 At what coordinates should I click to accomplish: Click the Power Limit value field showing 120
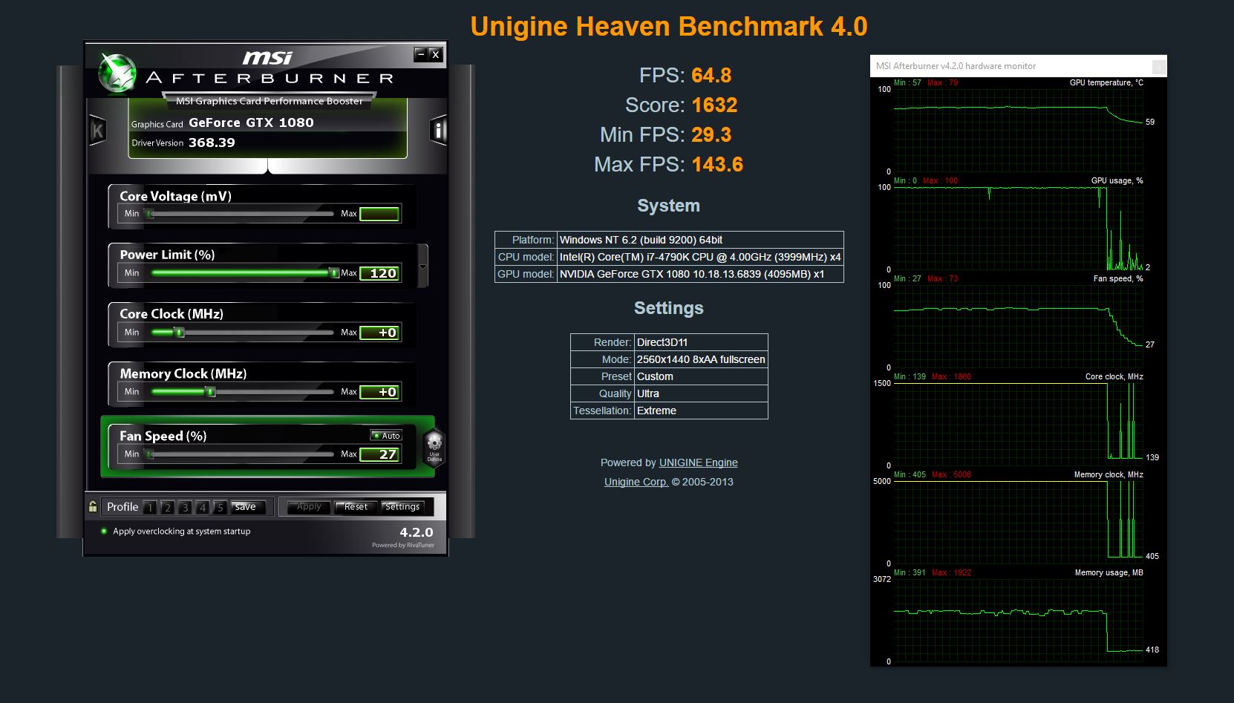point(380,273)
